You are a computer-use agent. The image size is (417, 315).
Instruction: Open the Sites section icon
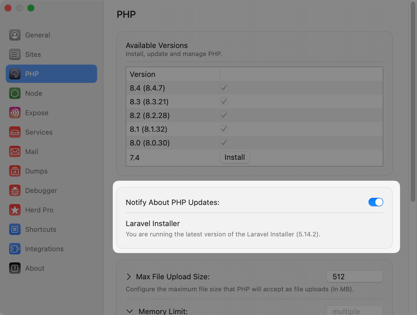coord(15,54)
